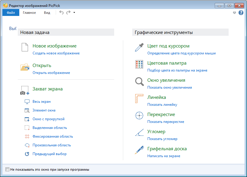Click the Перекрестие crosshair icon
Screen dimensions: 247x177
pos(139,116)
